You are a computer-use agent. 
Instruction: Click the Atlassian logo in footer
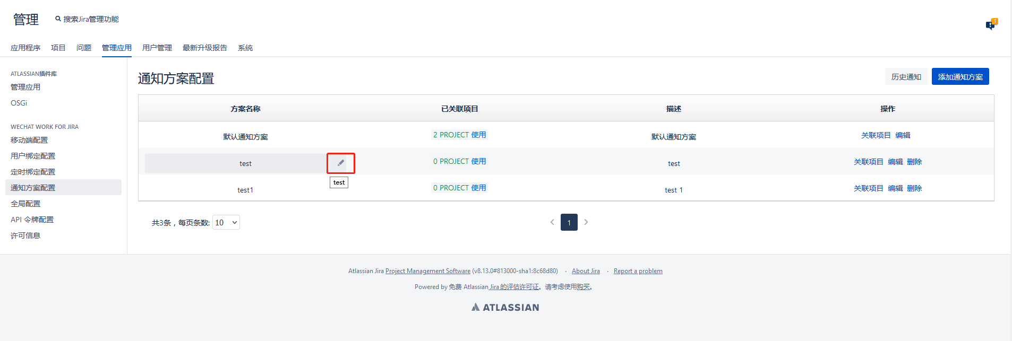coord(505,307)
